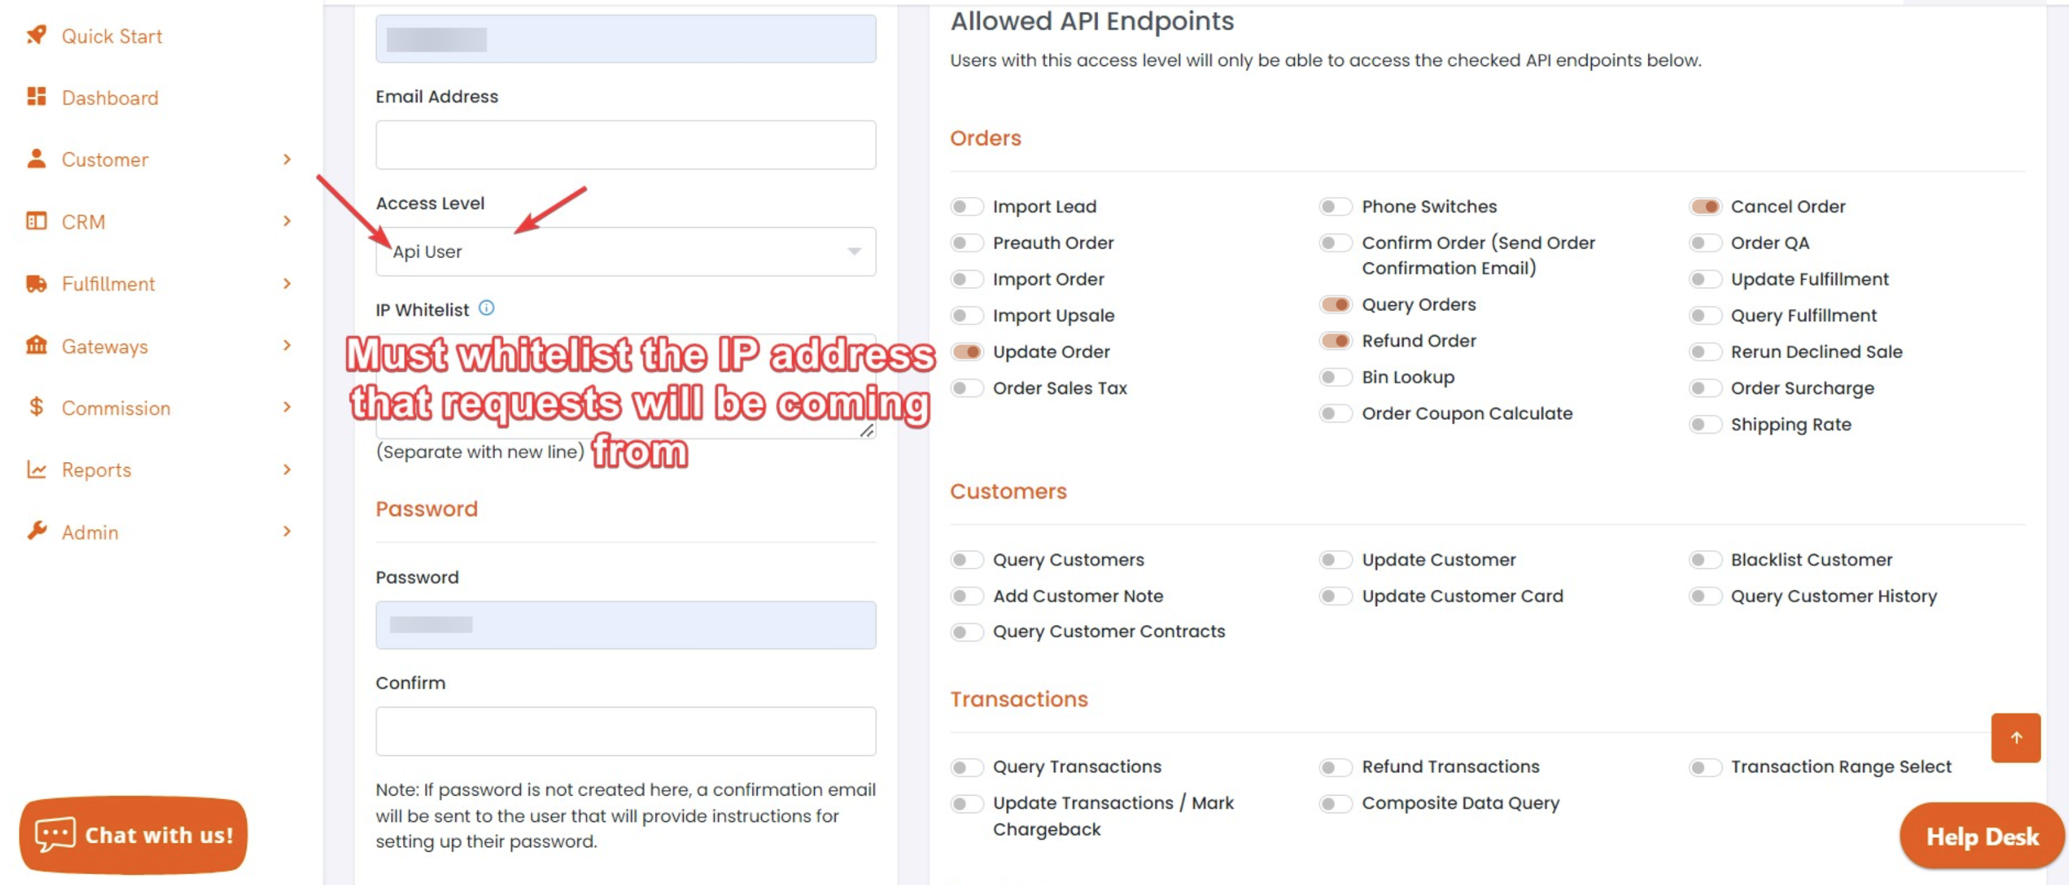Viewport: 2069px width, 885px height.
Task: Click the Confirm password field
Action: pyautogui.click(x=626, y=731)
